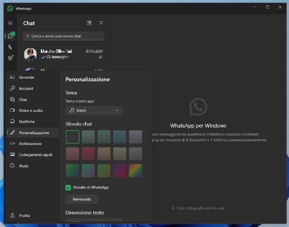Open the Chat settings section
289x227 pixels.
pyautogui.click(x=33, y=100)
